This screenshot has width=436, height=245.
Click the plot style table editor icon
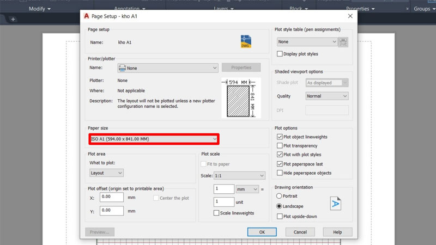(x=343, y=42)
